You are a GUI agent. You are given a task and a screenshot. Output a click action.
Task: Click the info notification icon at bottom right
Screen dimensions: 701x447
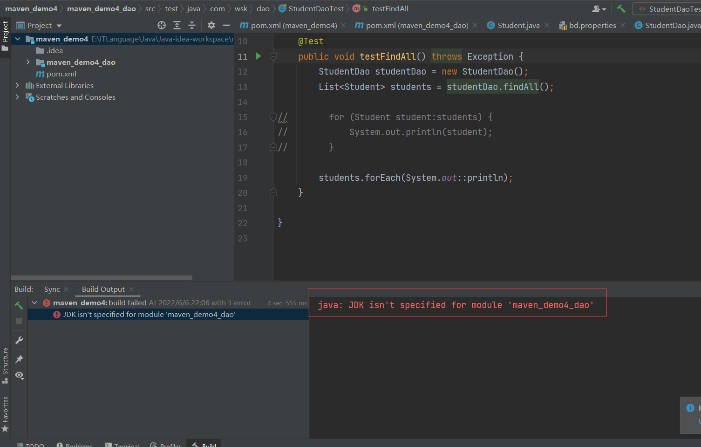click(x=690, y=408)
